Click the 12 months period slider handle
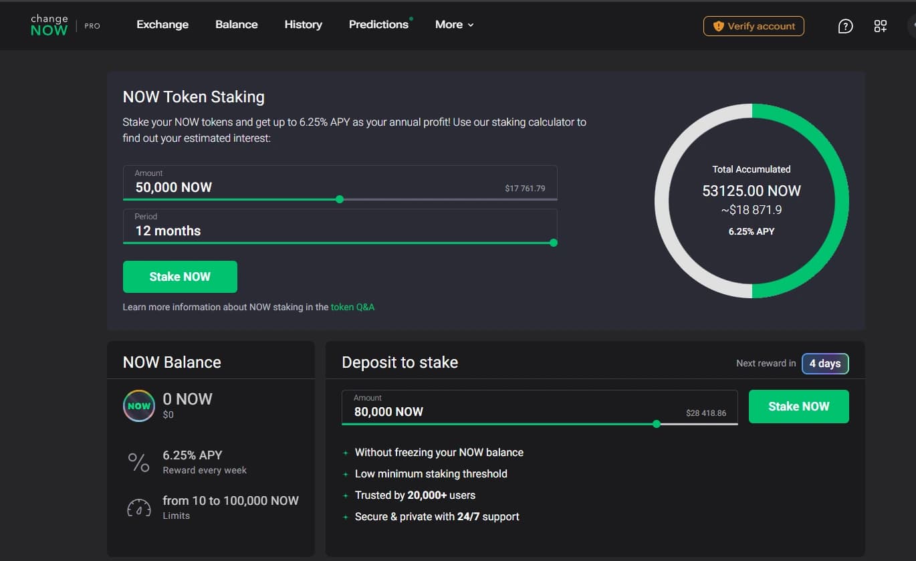916x561 pixels. (x=553, y=243)
